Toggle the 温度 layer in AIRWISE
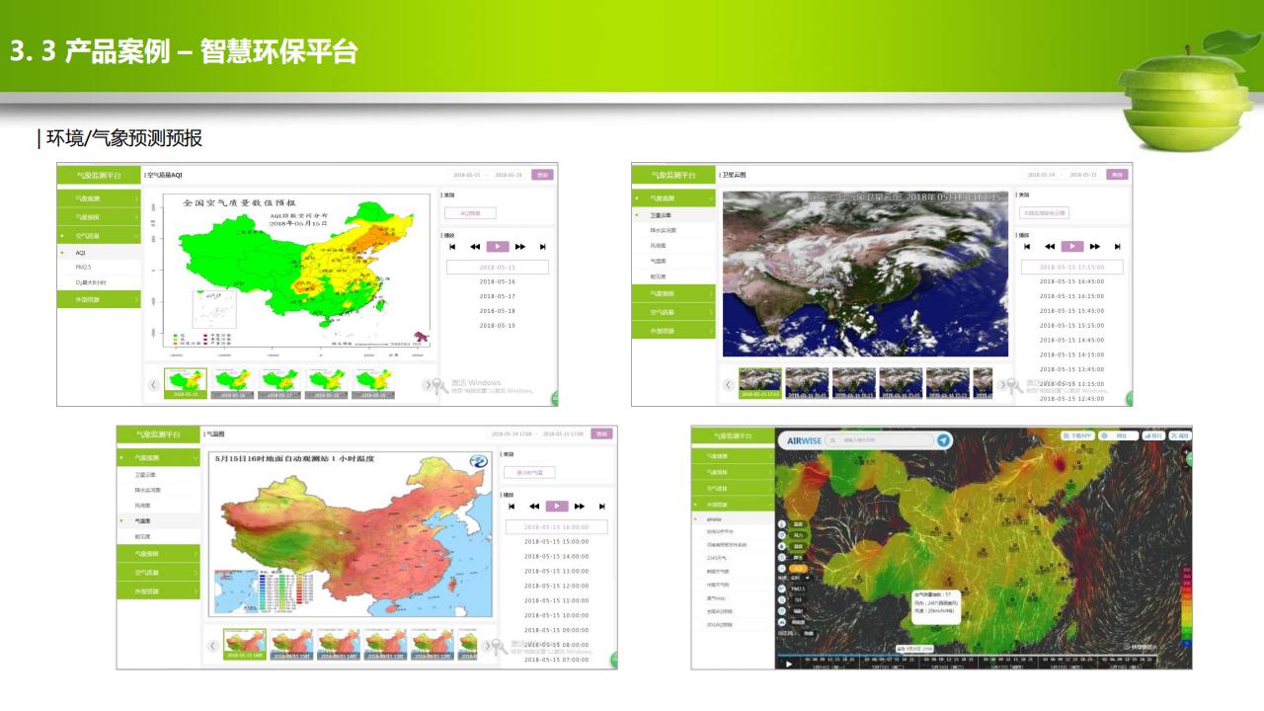This screenshot has width=1264, height=711. click(799, 525)
